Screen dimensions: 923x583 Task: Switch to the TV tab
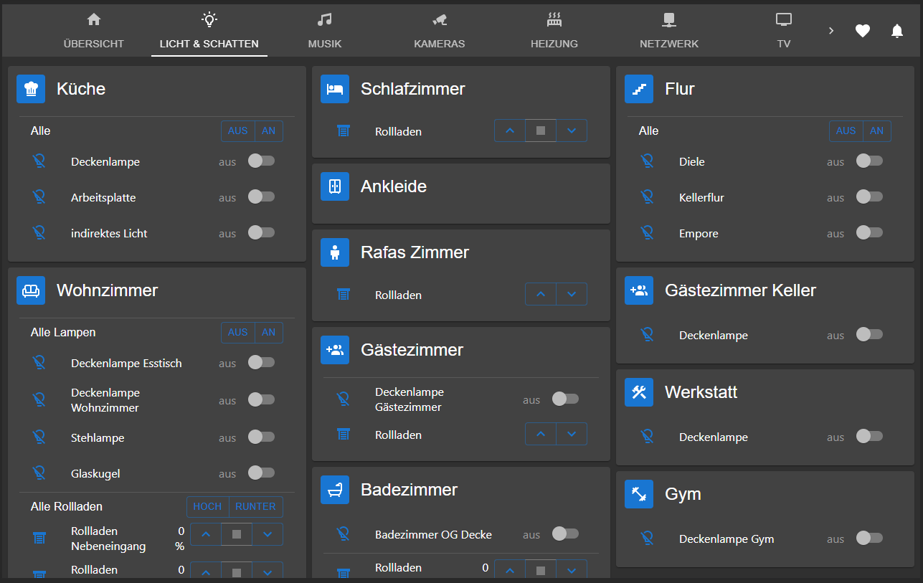(784, 31)
